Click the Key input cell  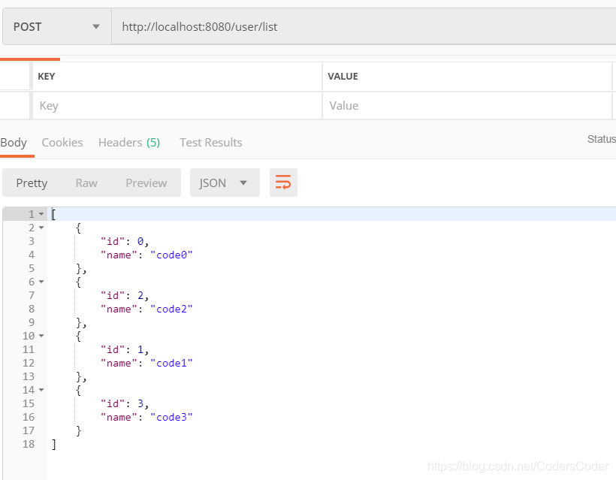coord(177,106)
